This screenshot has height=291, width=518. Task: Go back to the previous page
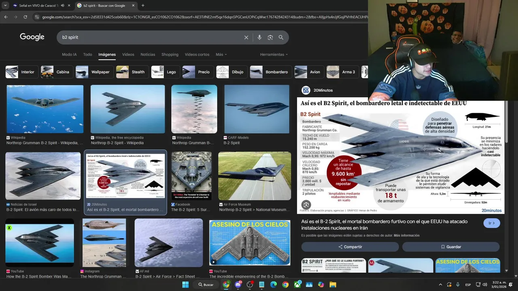pyautogui.click(x=6, y=17)
